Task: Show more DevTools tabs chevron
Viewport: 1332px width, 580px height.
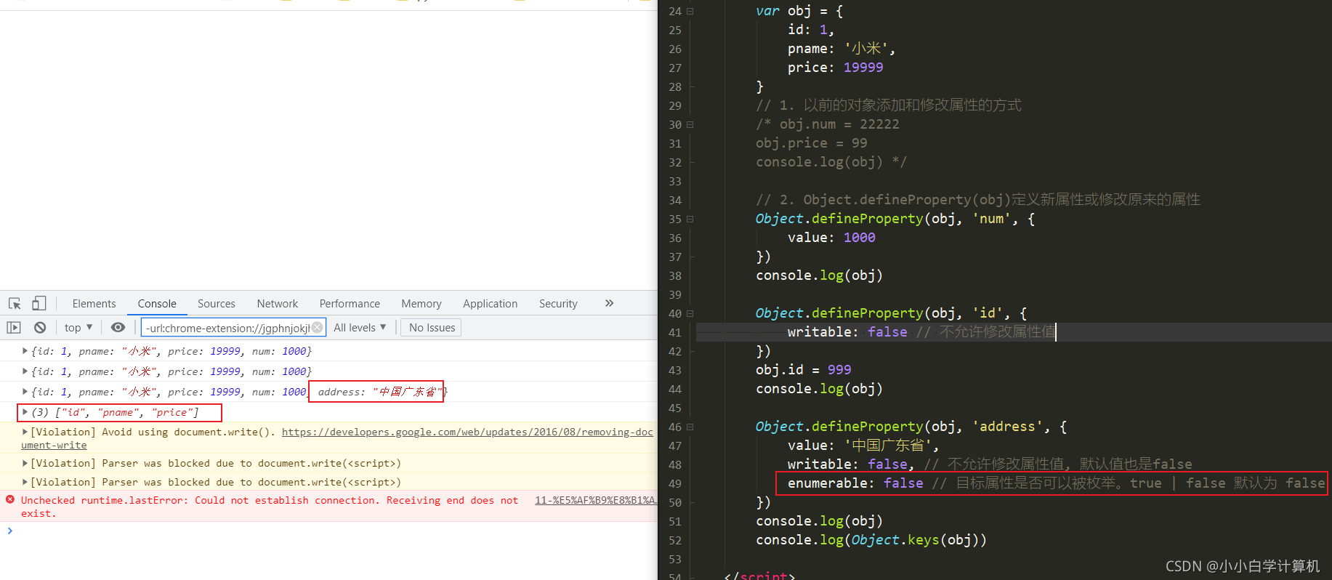Action: click(x=609, y=303)
